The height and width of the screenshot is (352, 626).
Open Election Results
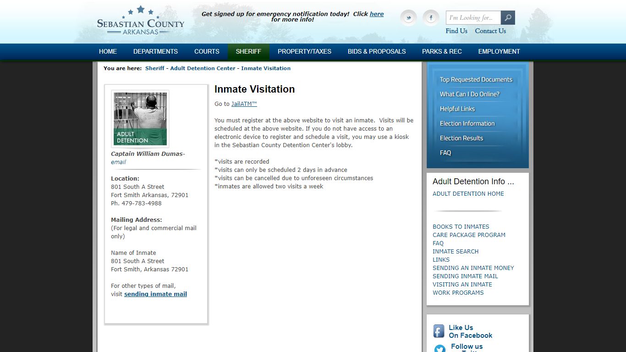pos(461,138)
